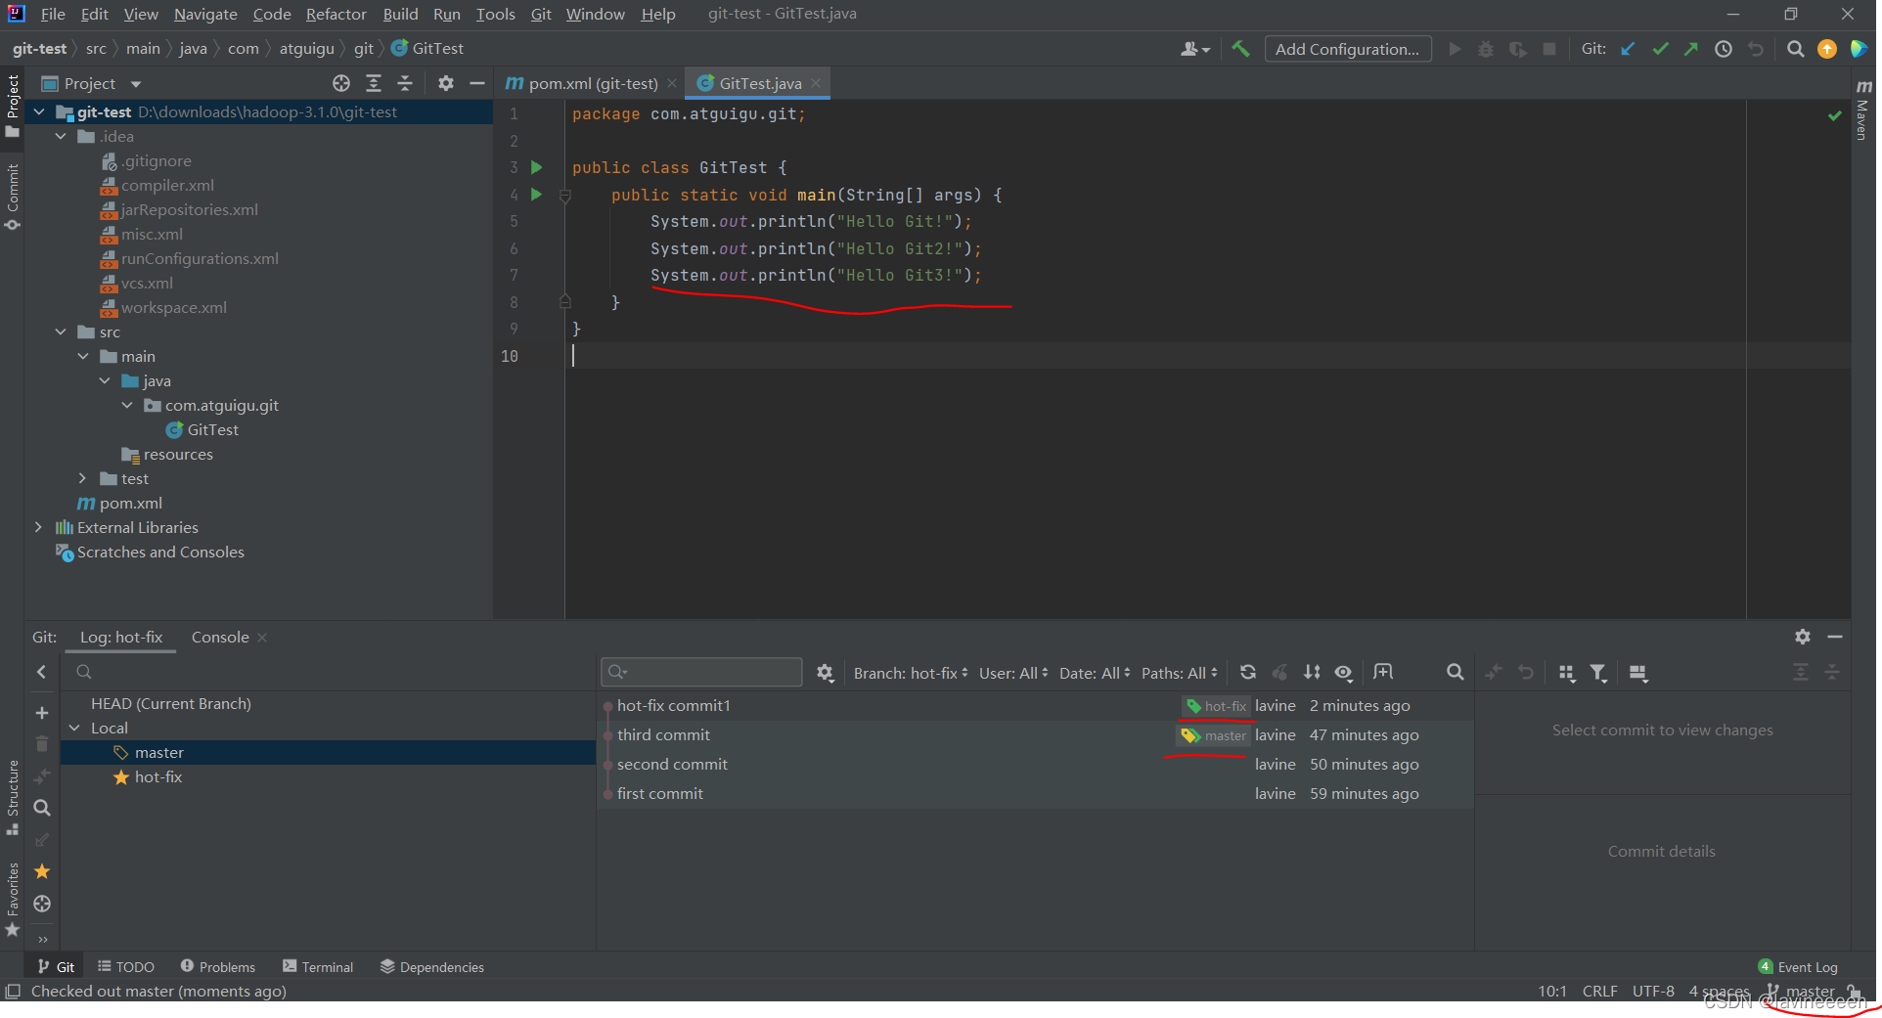Click the orange IDE update icon
Image resolution: width=1882 pixels, height=1018 pixels.
[1826, 49]
